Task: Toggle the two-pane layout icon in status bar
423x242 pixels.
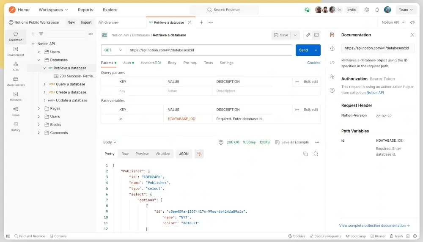Action: pos(408,236)
